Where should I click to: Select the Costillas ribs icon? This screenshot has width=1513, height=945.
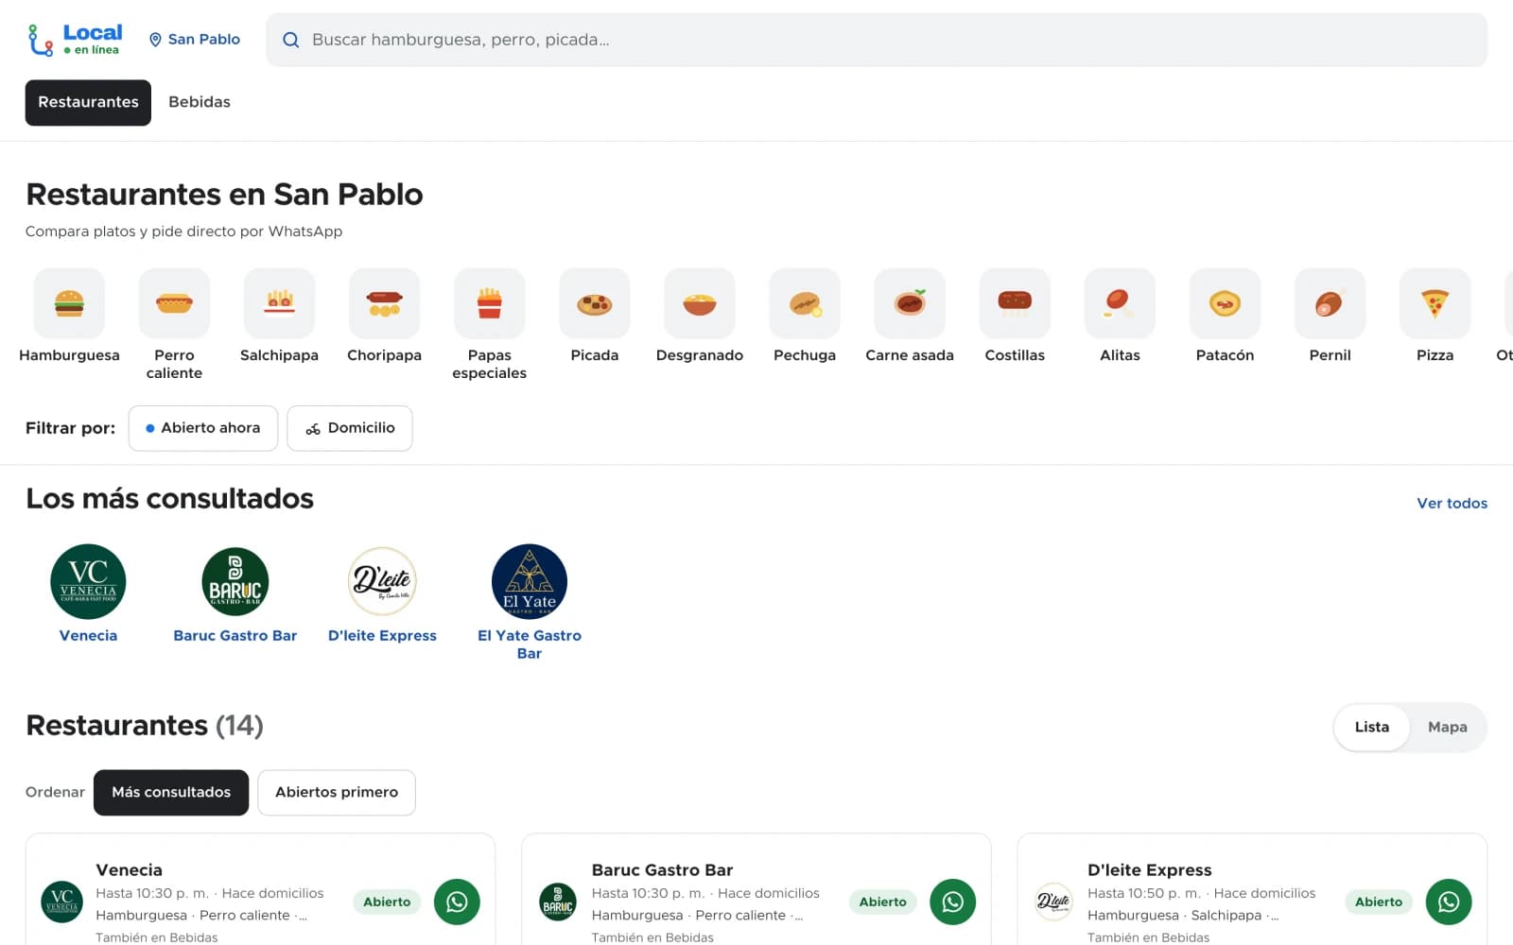(x=1015, y=303)
